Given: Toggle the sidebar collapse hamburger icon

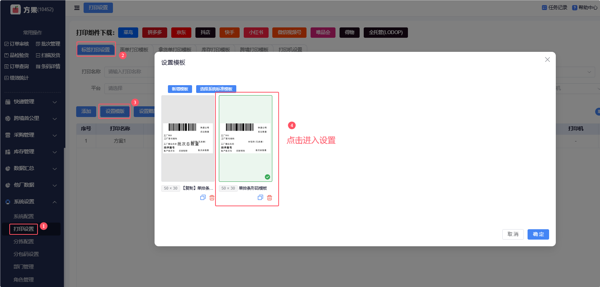Looking at the screenshot, I should coord(77,8).
